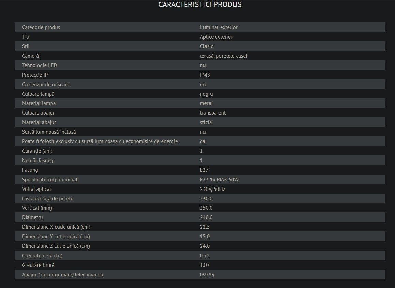
Task: Click the E27 1x MAX 60W value
Action: (x=219, y=180)
